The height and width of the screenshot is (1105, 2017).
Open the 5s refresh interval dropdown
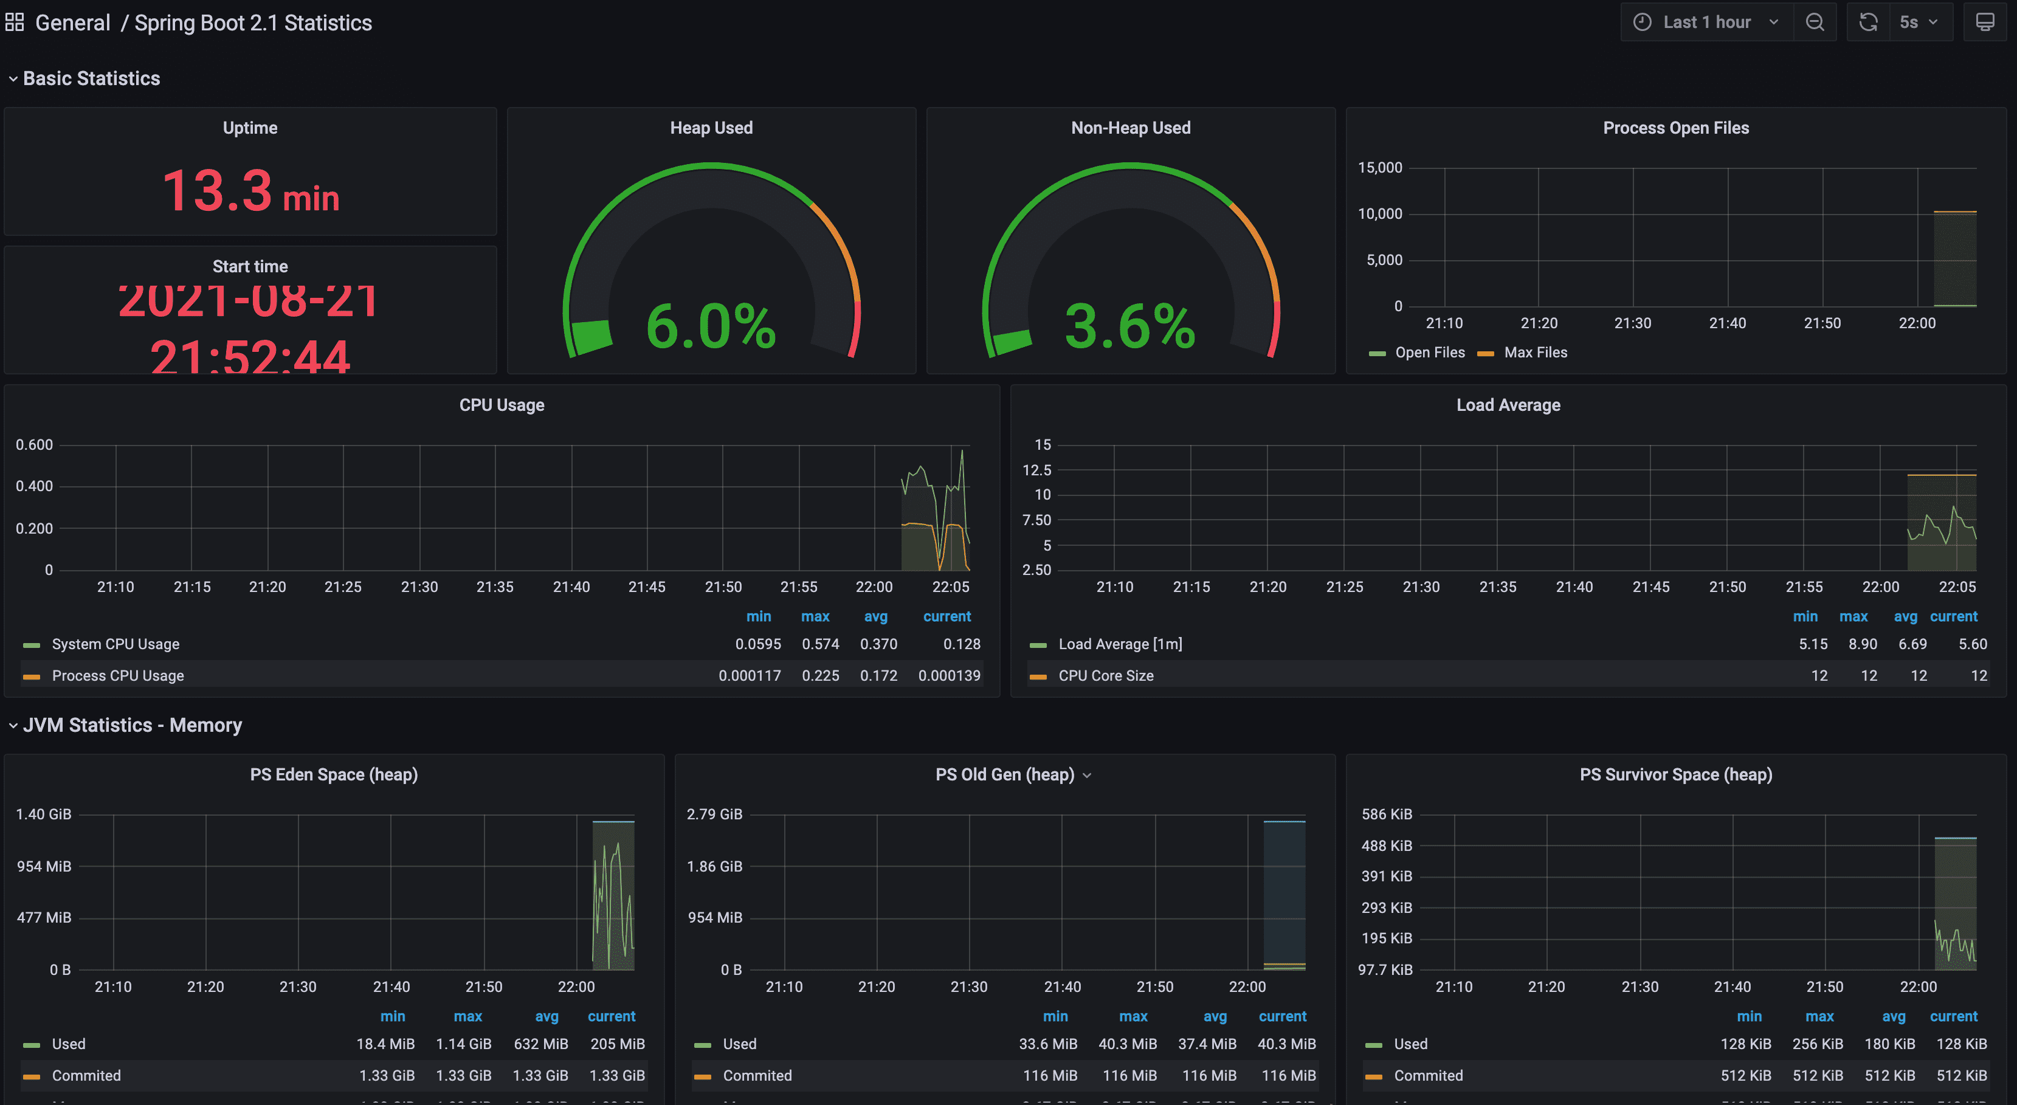1917,22
